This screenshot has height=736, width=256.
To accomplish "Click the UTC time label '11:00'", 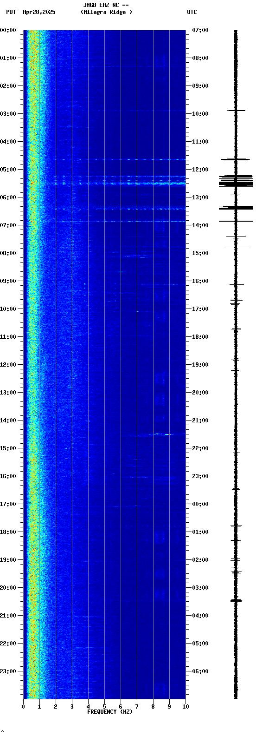I will coord(200,142).
